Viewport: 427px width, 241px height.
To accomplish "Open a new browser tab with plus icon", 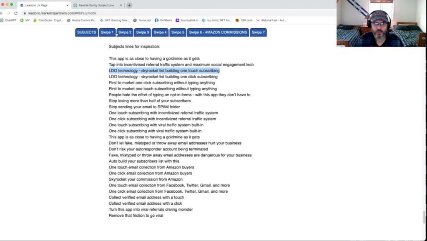I will (129, 5).
